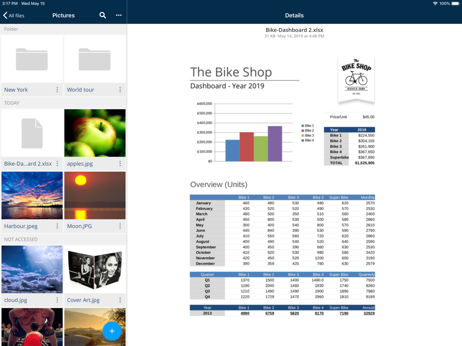Open options for Harbour.jpeg
The image size is (462, 346).
coord(57,226)
